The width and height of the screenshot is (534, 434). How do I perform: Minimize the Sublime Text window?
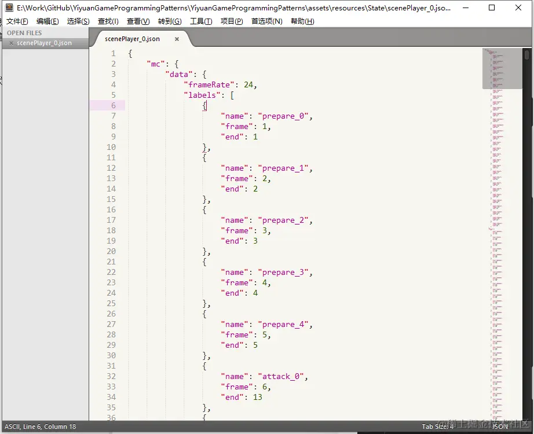click(x=466, y=8)
